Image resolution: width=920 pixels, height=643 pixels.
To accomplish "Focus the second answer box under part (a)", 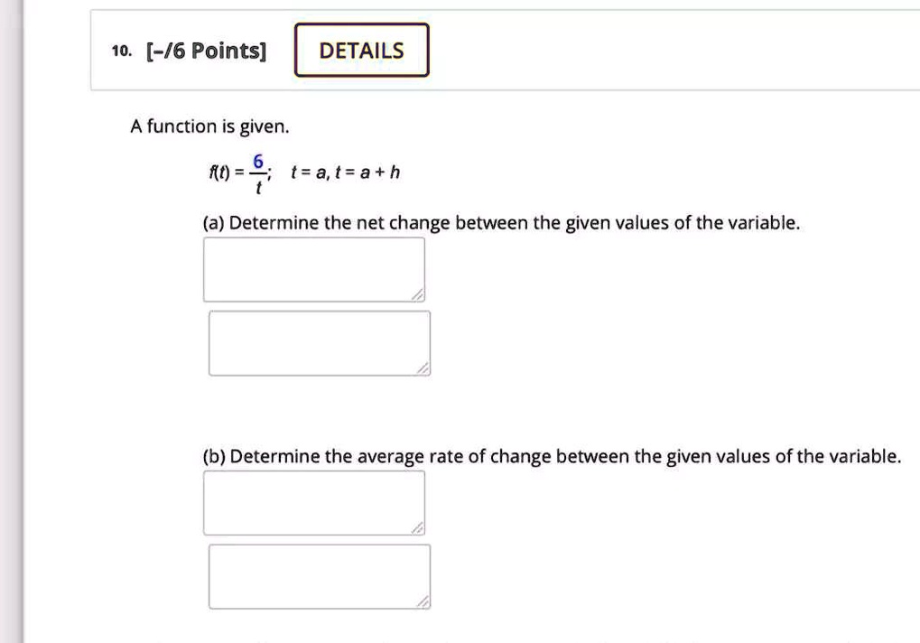I will 320,343.
